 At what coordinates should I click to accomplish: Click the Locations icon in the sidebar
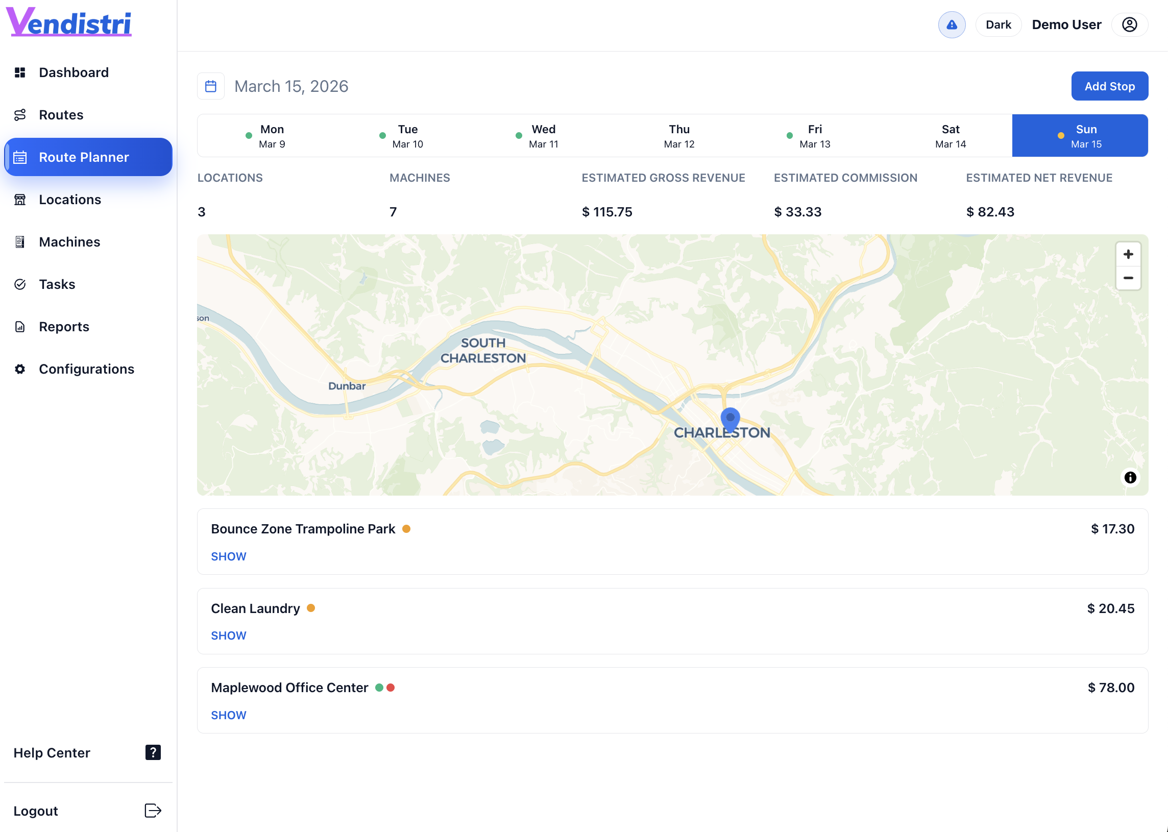coord(20,199)
